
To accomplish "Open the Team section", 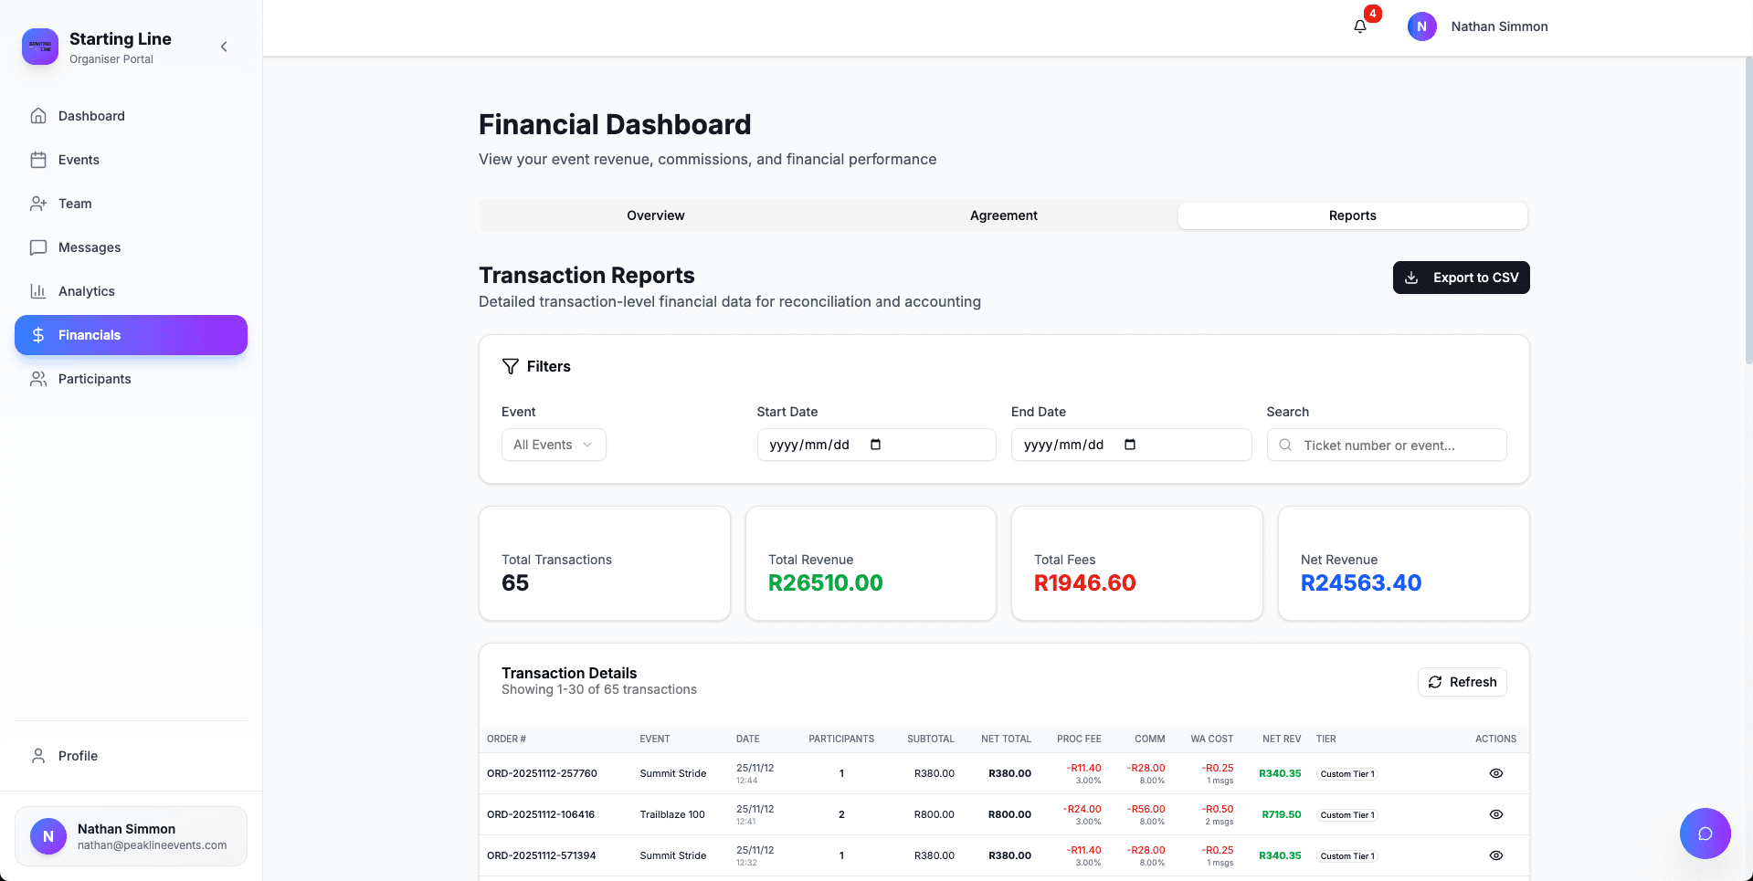I will tap(74, 203).
